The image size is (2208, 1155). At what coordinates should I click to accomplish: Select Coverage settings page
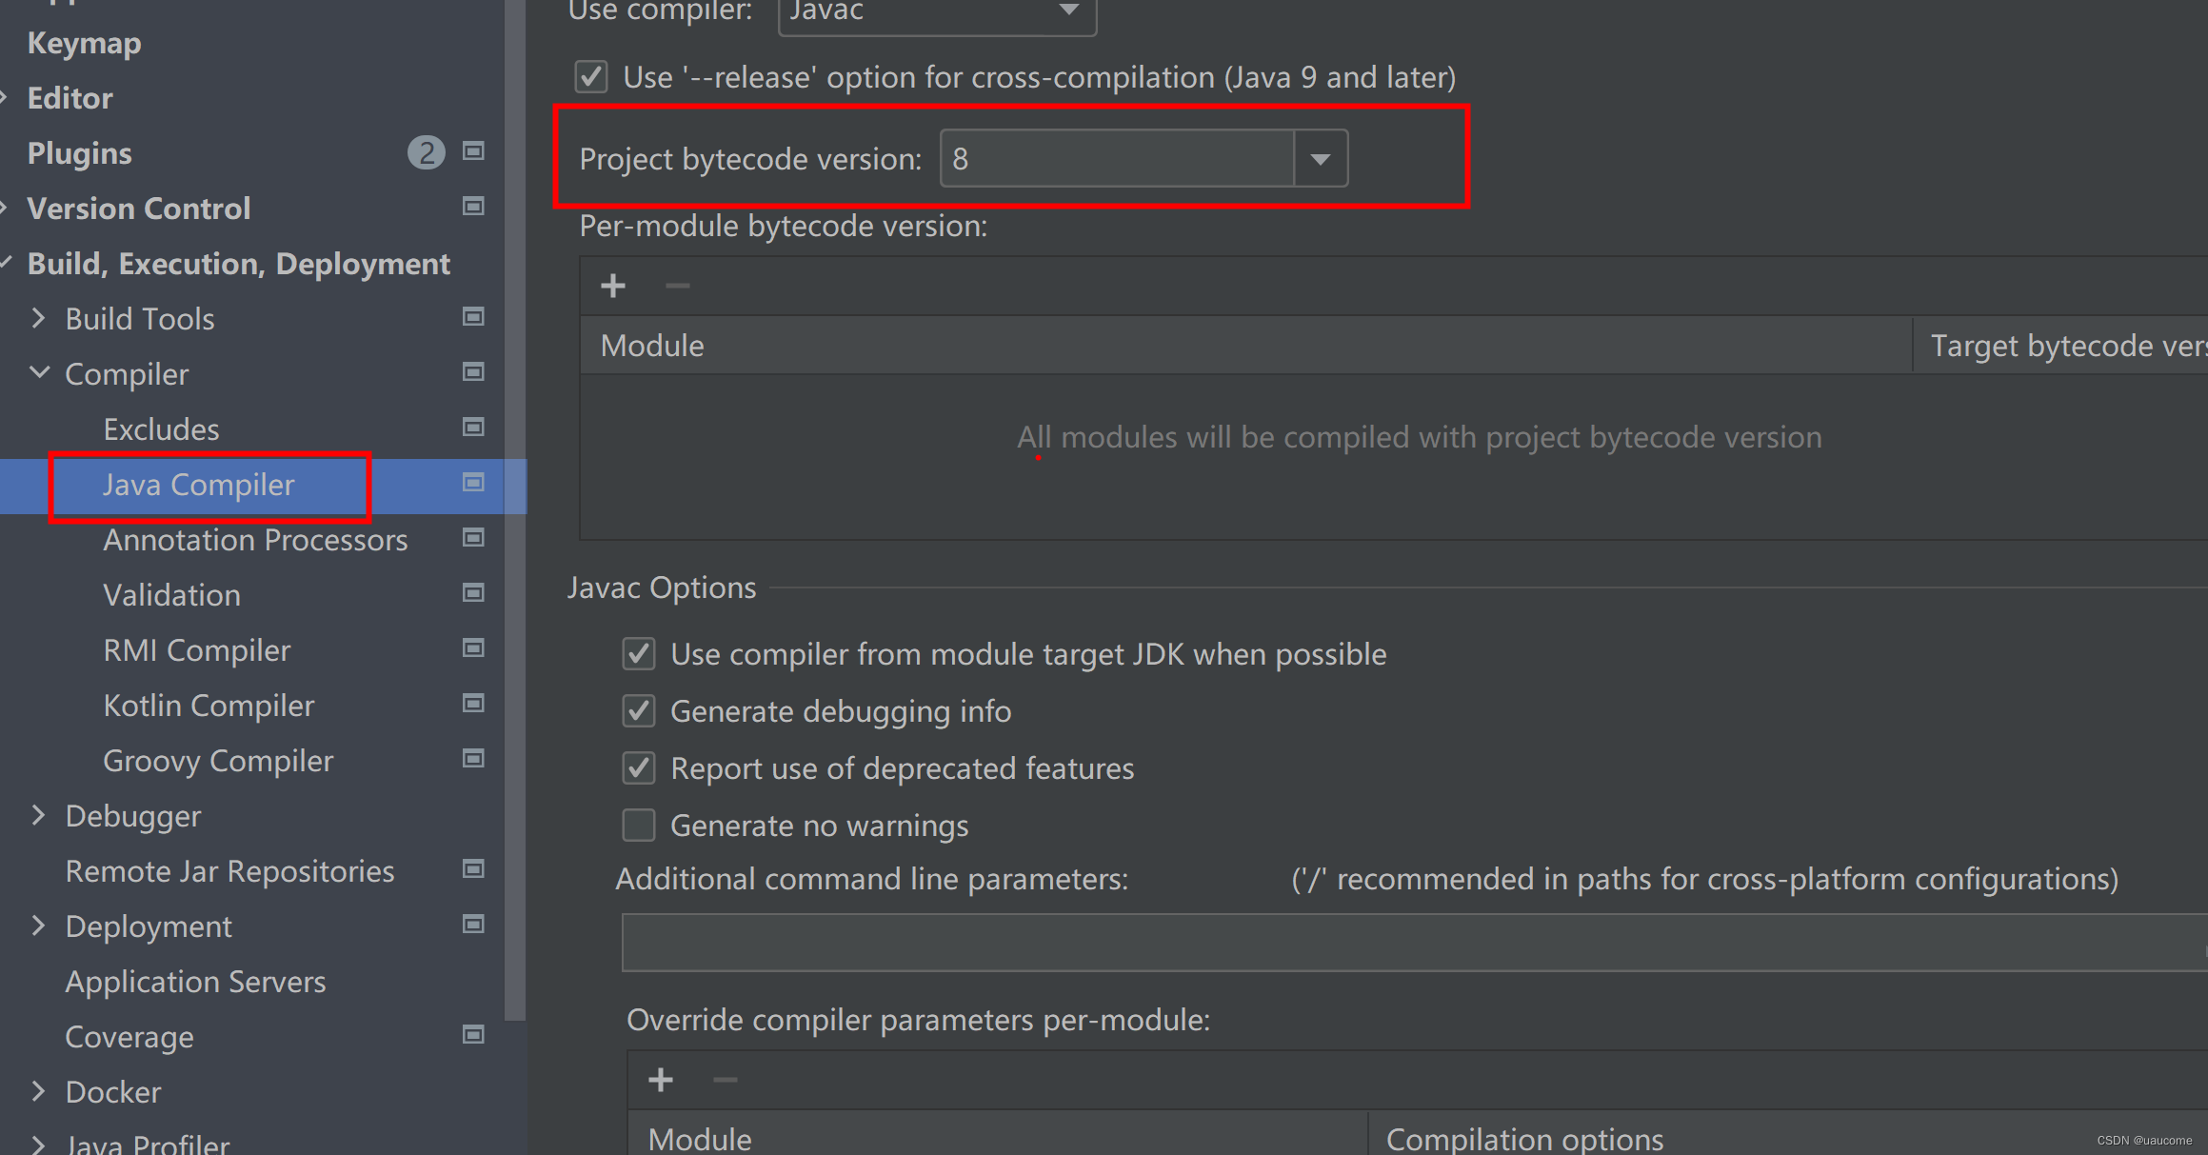pyautogui.click(x=129, y=1037)
